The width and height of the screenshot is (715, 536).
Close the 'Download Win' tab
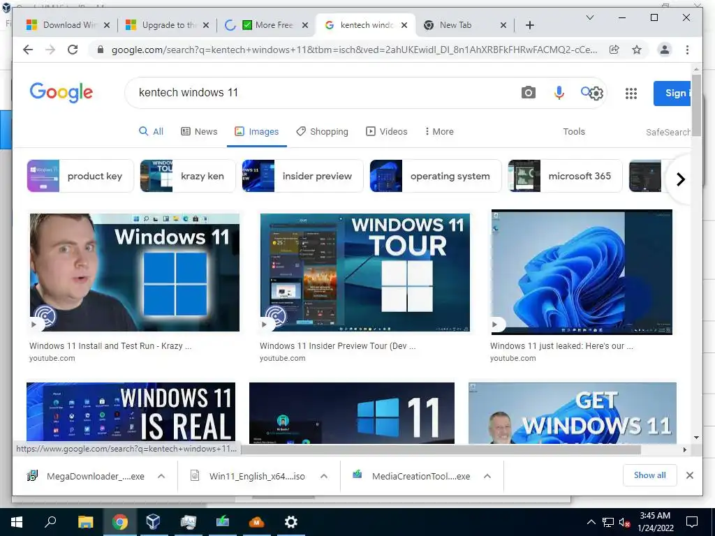point(107,25)
